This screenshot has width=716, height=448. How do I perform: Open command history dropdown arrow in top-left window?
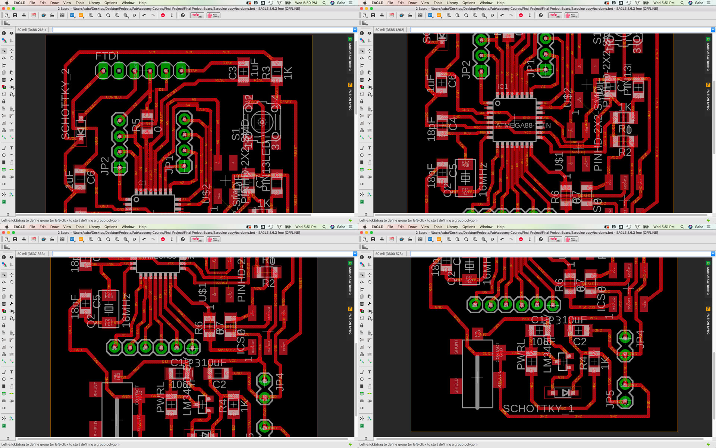click(355, 29)
